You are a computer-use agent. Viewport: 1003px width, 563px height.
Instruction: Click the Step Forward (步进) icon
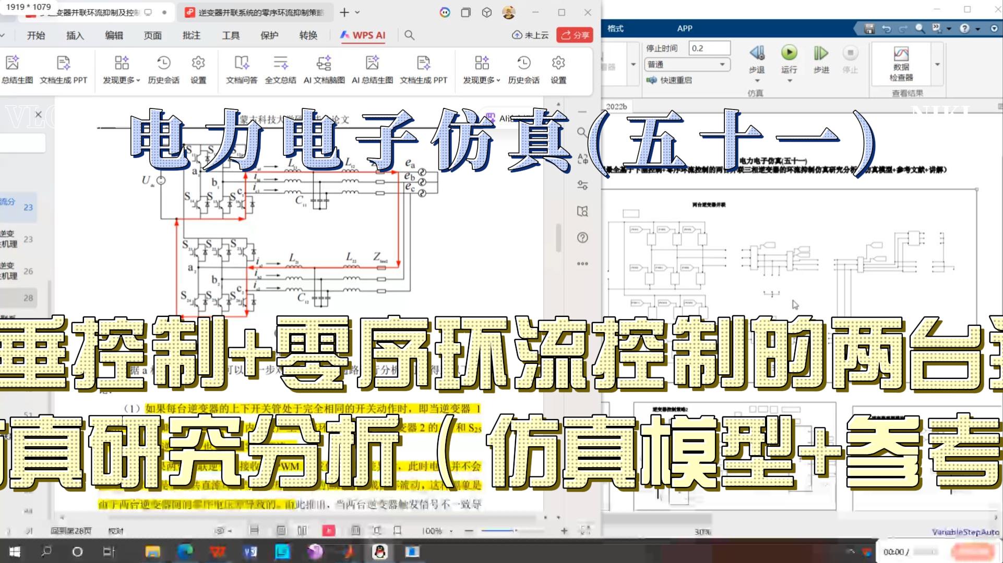tap(821, 54)
